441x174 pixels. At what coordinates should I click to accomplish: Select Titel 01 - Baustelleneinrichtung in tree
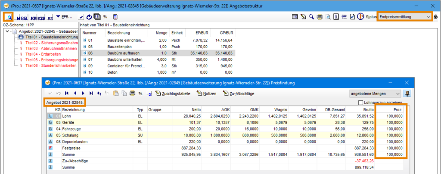51,37
